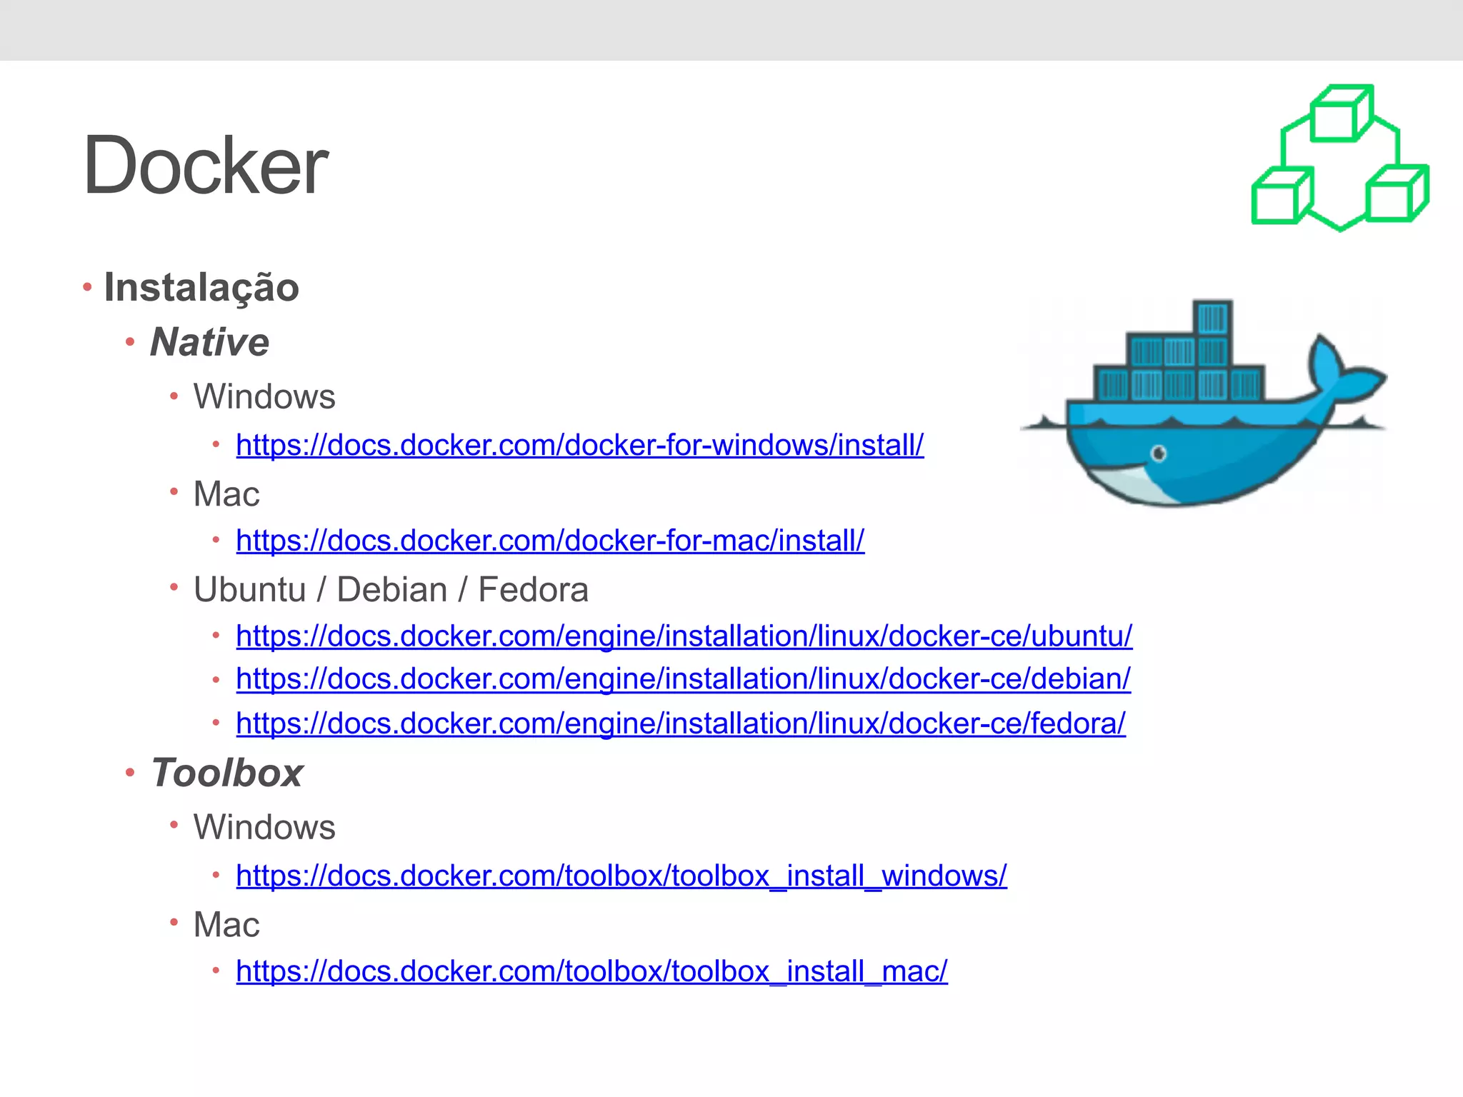Open the docker-ce Ubuntu installation link

tap(684, 636)
